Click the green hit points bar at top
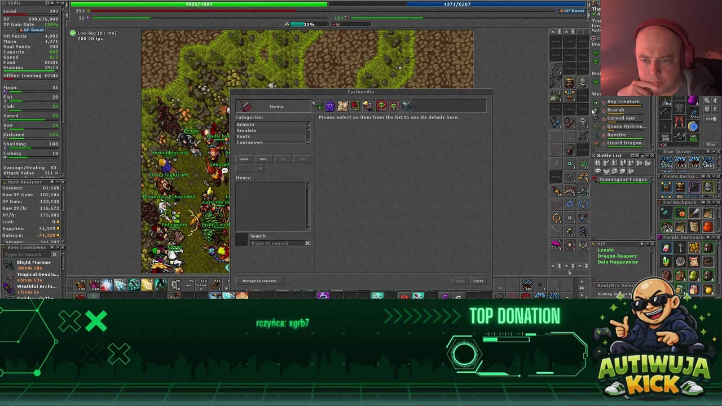The height and width of the screenshot is (406, 722). 199,4
